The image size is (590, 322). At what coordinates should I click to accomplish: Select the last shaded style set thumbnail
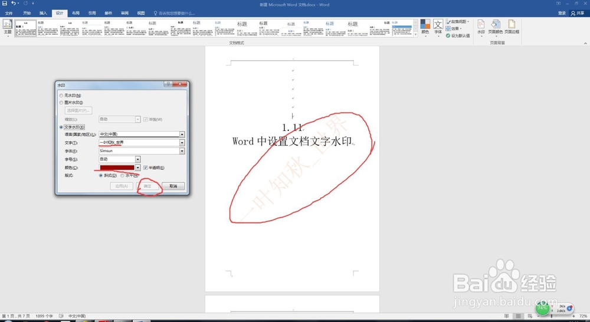coord(402,28)
